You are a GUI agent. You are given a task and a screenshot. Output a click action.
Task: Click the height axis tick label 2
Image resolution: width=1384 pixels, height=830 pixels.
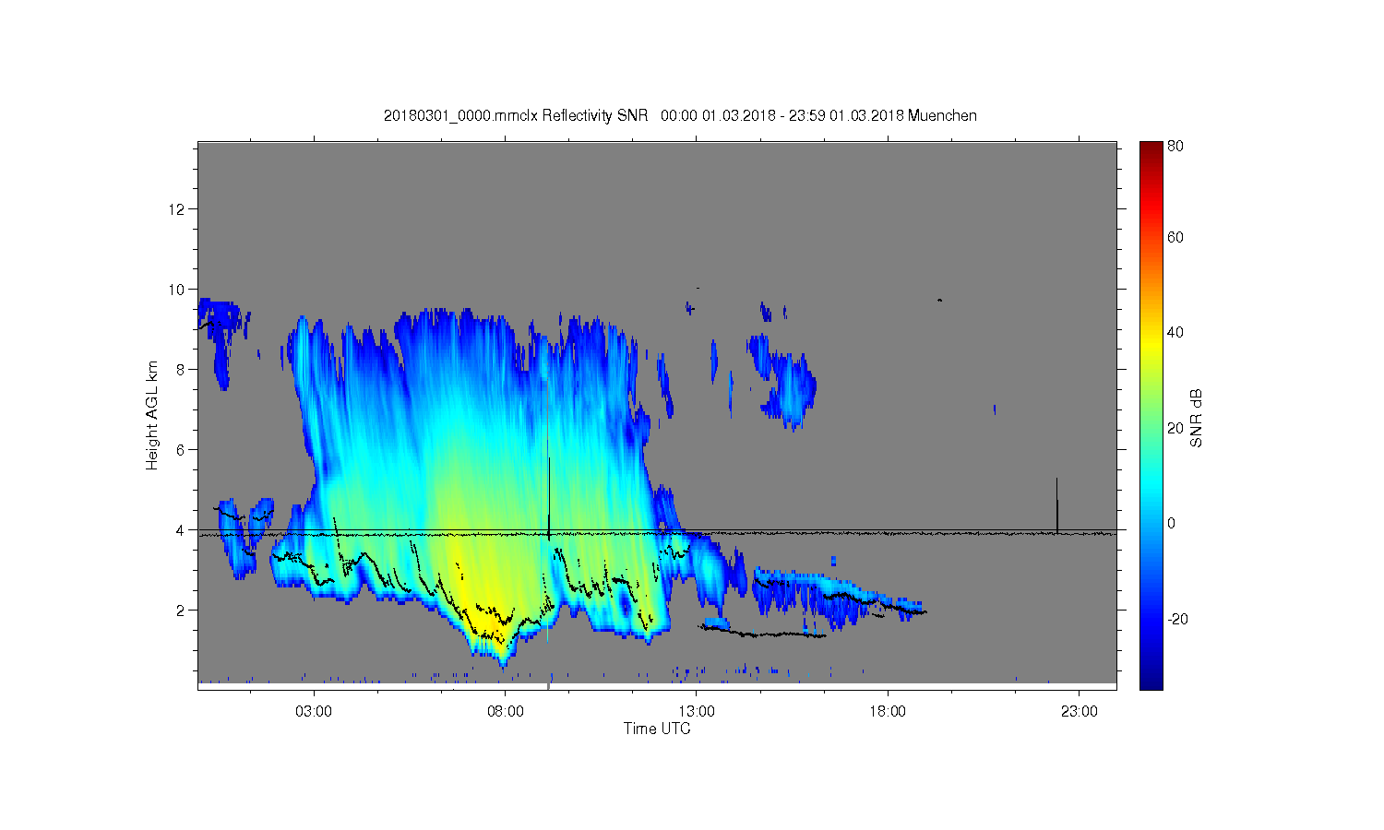coord(182,611)
